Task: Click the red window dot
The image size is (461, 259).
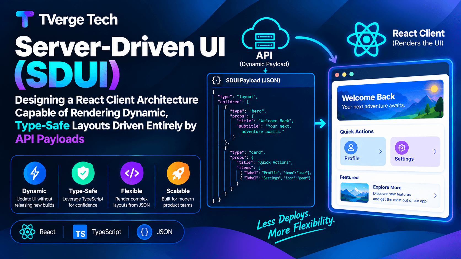Action: 337,75
